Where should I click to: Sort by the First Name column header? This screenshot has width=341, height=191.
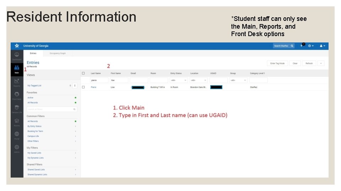tap(116, 73)
